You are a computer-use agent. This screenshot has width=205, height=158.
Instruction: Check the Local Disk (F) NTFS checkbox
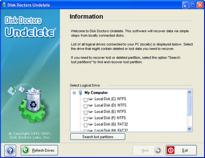click(85, 119)
